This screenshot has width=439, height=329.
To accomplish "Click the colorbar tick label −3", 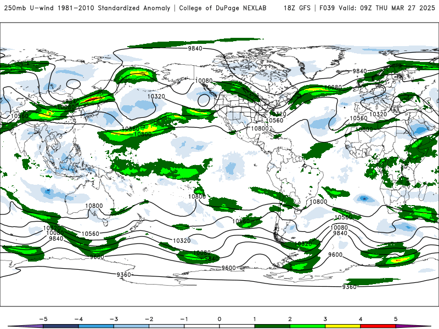I will tap(114, 319).
